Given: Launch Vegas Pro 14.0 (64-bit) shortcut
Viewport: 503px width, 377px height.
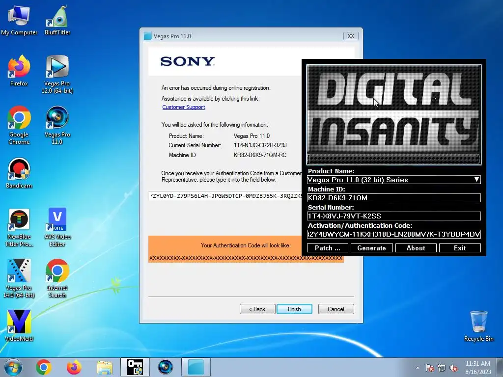Looking at the screenshot, I should tap(19, 278).
